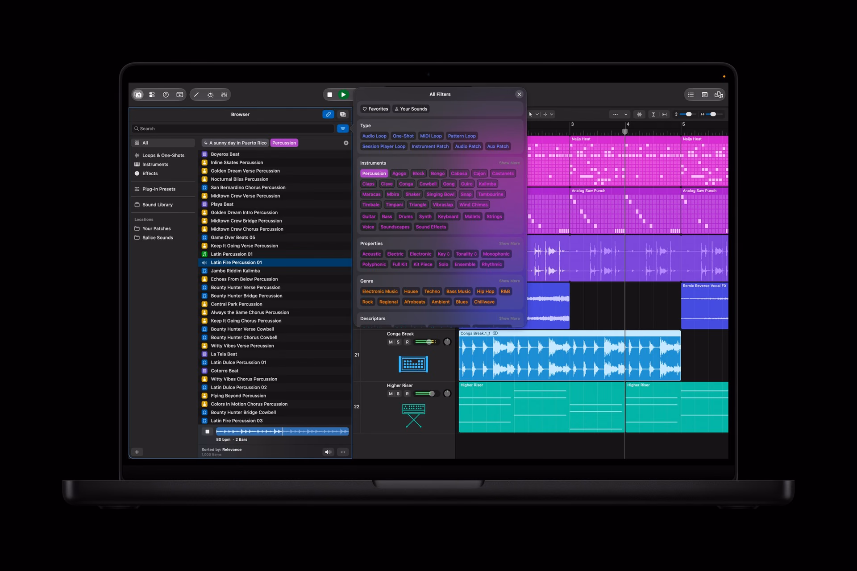Stop the loop preview in browser

point(207,431)
